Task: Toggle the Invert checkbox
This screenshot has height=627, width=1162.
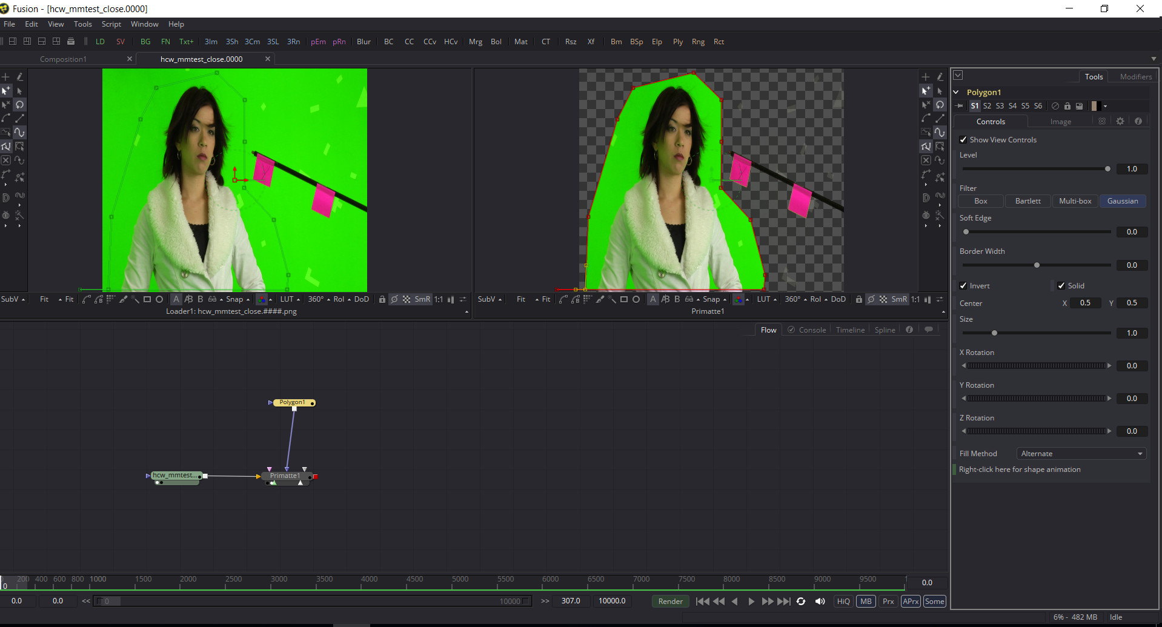Action: 963,285
